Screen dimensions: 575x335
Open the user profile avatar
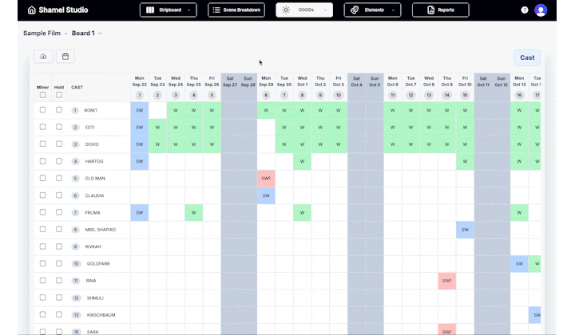pyautogui.click(x=541, y=10)
